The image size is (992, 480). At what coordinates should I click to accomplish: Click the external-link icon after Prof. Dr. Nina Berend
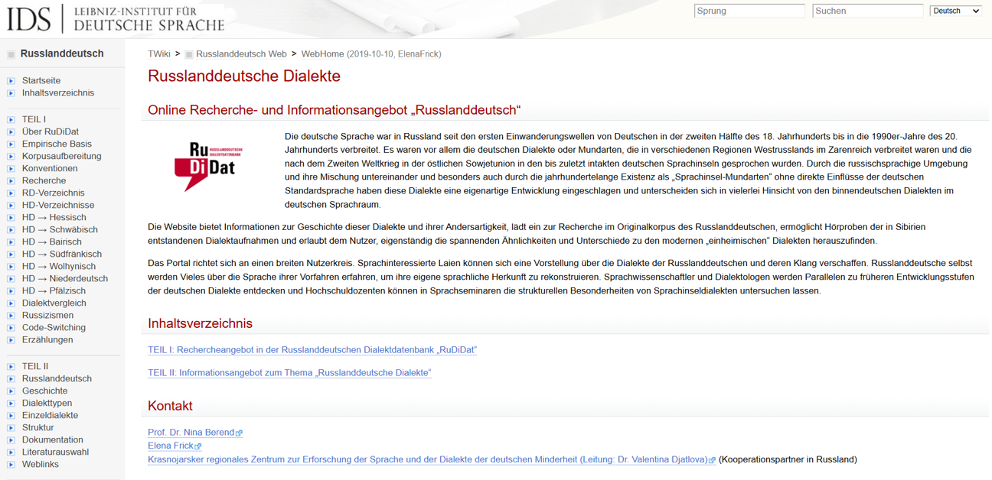point(239,432)
